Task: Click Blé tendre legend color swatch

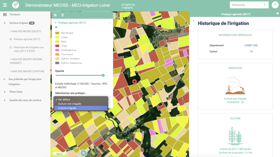Action: (57, 33)
